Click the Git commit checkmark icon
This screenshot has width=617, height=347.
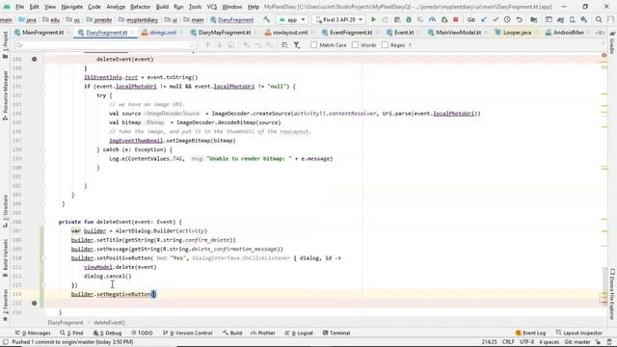(496, 19)
